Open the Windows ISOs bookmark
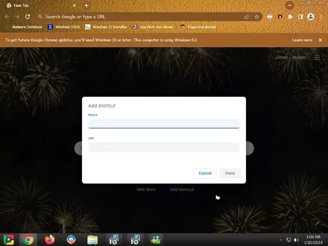Image resolution: width=328 pixels, height=246 pixels. pyautogui.click(x=64, y=27)
